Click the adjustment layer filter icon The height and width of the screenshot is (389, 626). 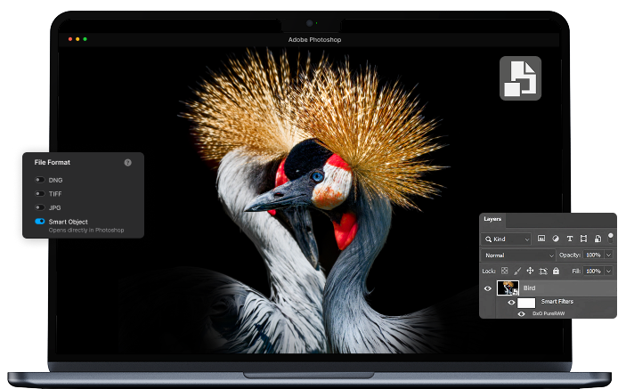tap(555, 239)
